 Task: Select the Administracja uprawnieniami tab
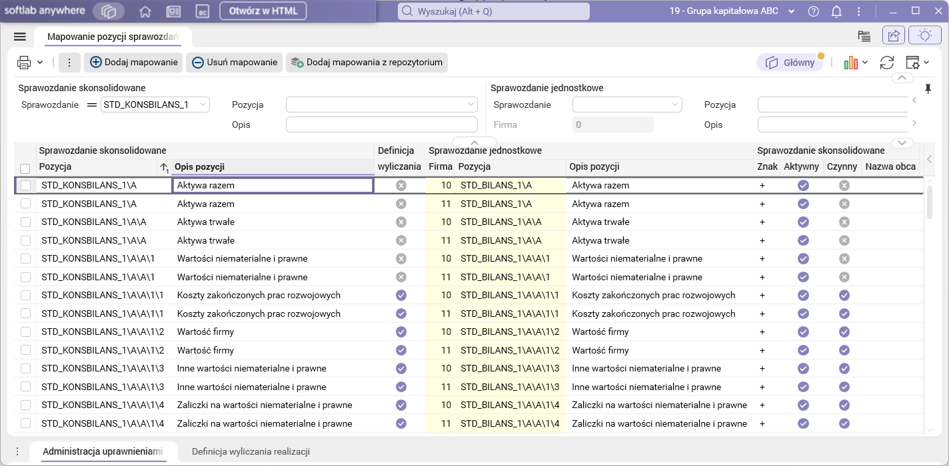(103, 451)
